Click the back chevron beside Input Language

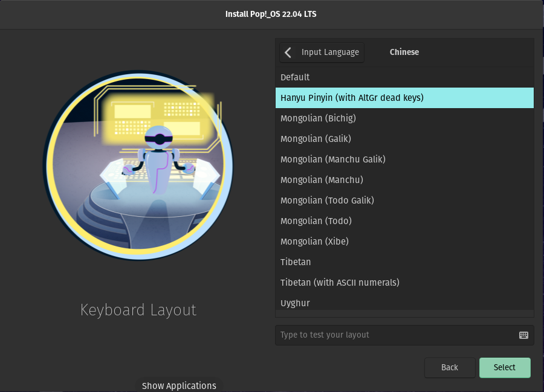point(288,53)
